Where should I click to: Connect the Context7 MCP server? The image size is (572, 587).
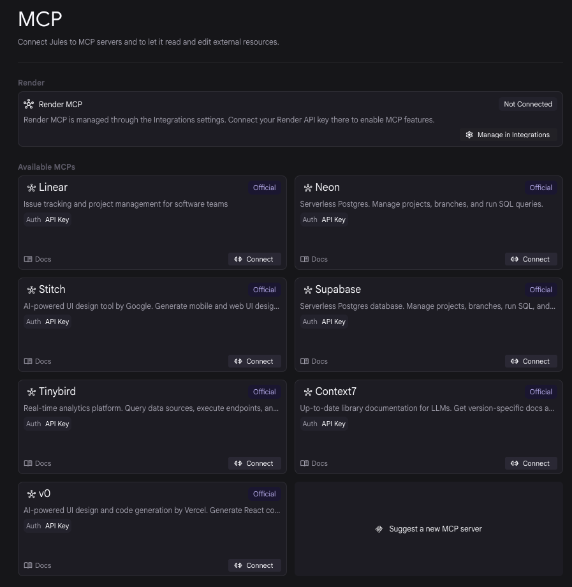point(531,463)
